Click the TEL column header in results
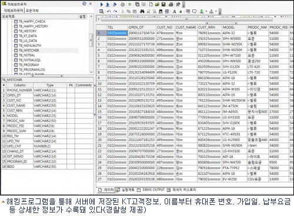 tap(117, 27)
